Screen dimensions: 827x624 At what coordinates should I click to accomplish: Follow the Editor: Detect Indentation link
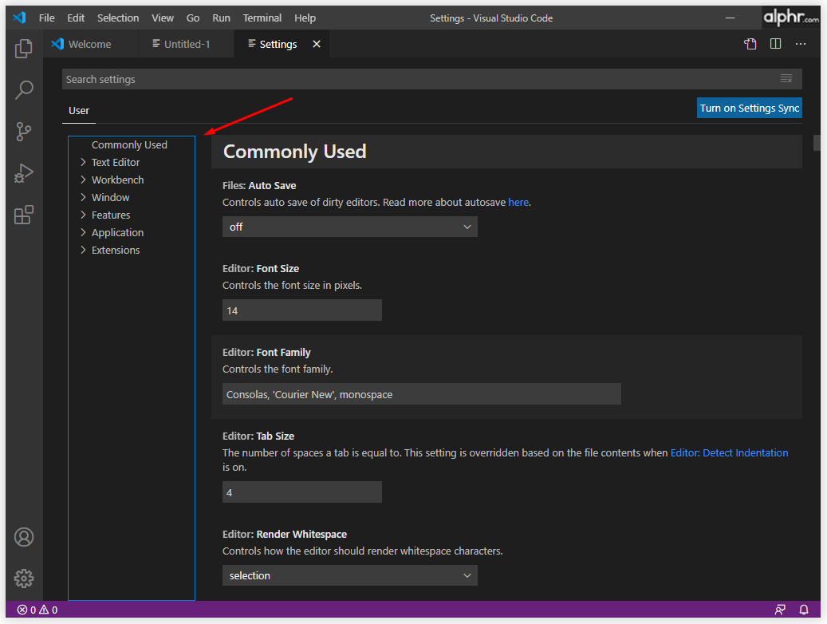pos(729,452)
